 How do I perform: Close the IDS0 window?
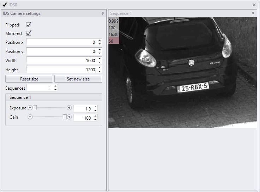coord(254,5)
